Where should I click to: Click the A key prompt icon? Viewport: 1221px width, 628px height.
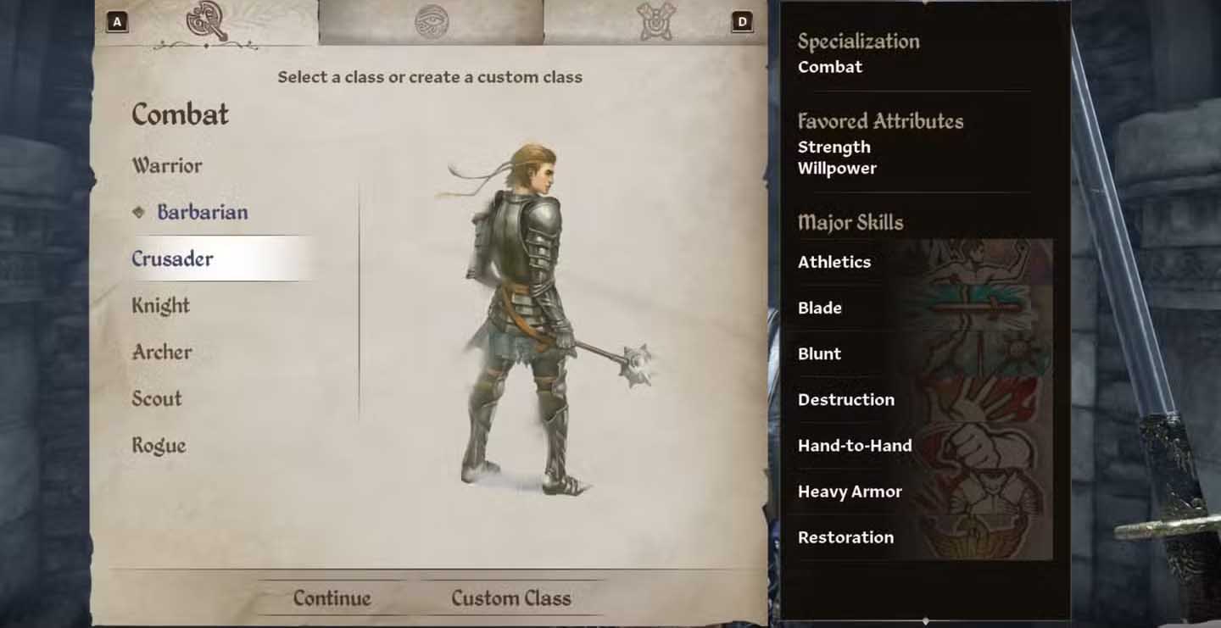click(x=117, y=22)
